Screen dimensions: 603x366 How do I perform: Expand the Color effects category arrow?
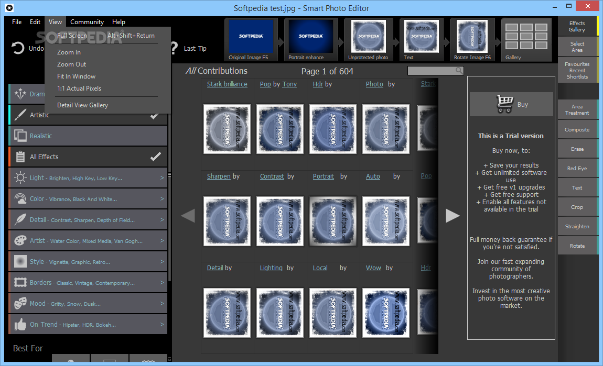[x=162, y=198]
